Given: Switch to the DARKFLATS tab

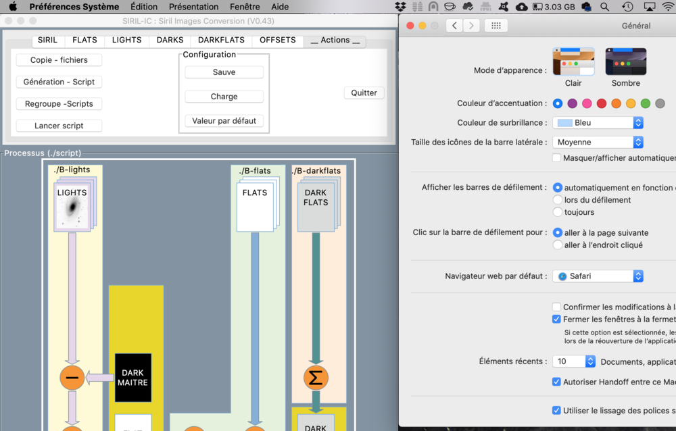Looking at the screenshot, I should coord(221,40).
